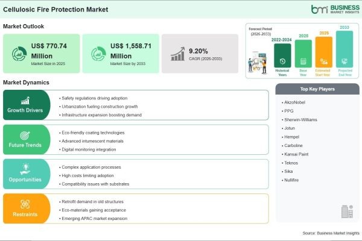
Task: Click the Growth Drivers bar chart icon
Action: point(25,101)
